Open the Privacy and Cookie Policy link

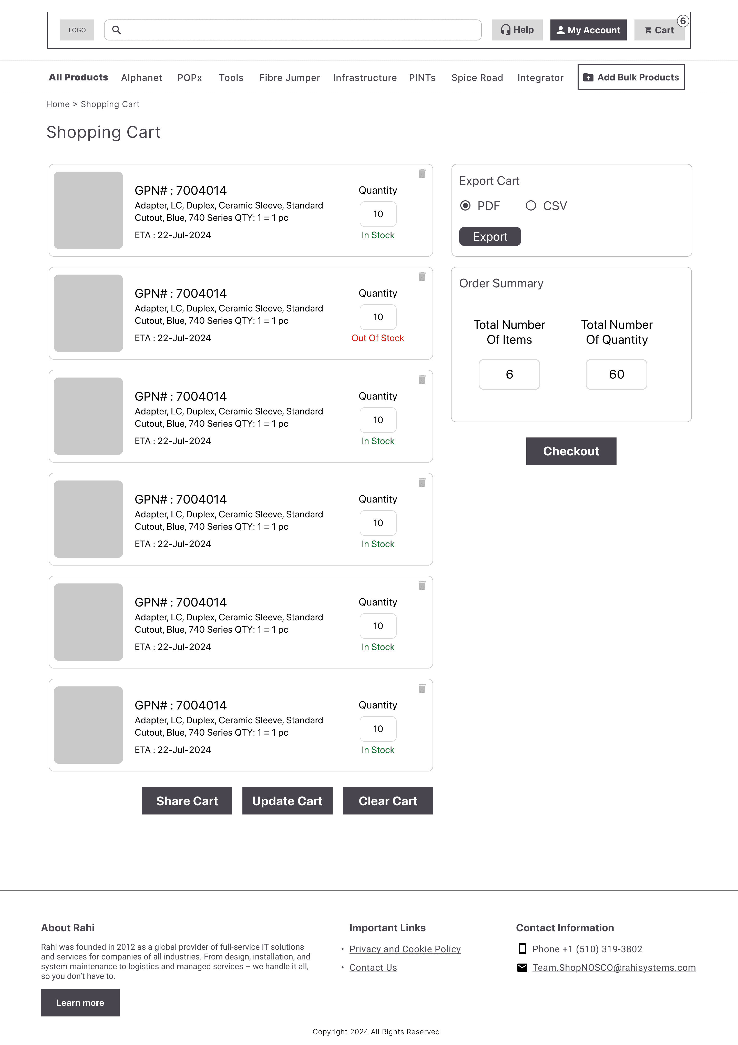405,949
